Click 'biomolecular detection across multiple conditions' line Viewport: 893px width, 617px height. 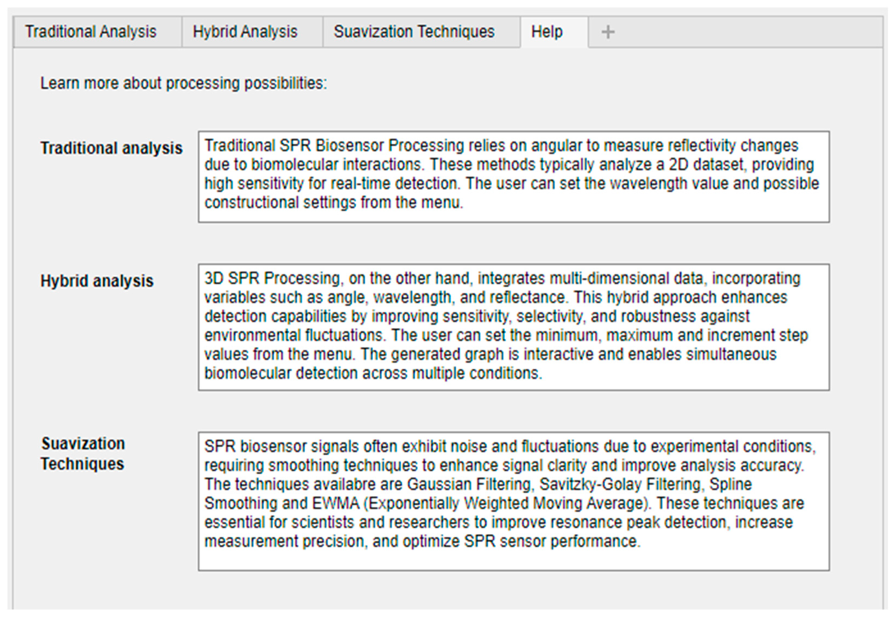tap(373, 373)
